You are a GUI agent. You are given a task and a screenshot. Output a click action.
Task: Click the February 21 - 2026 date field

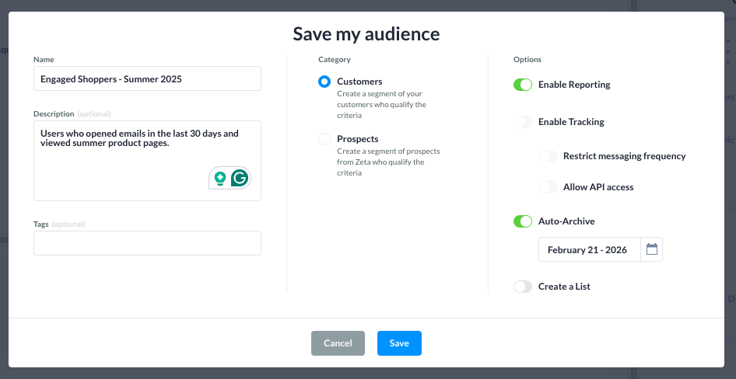coord(589,249)
